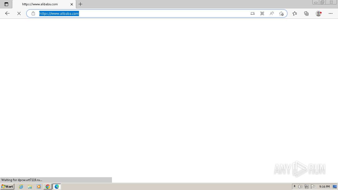Go back to the previous page
This screenshot has width=338, height=190.
coord(7,13)
